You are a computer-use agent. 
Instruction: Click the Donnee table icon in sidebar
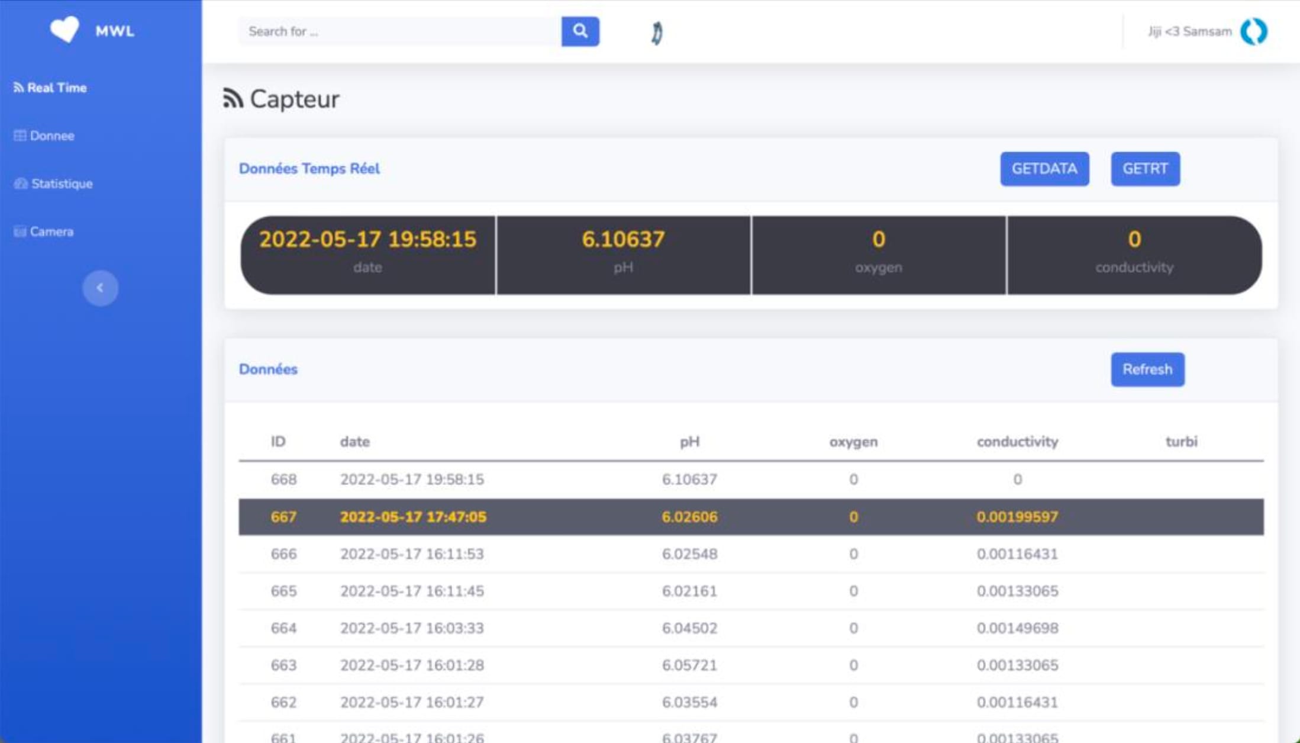[20, 136]
